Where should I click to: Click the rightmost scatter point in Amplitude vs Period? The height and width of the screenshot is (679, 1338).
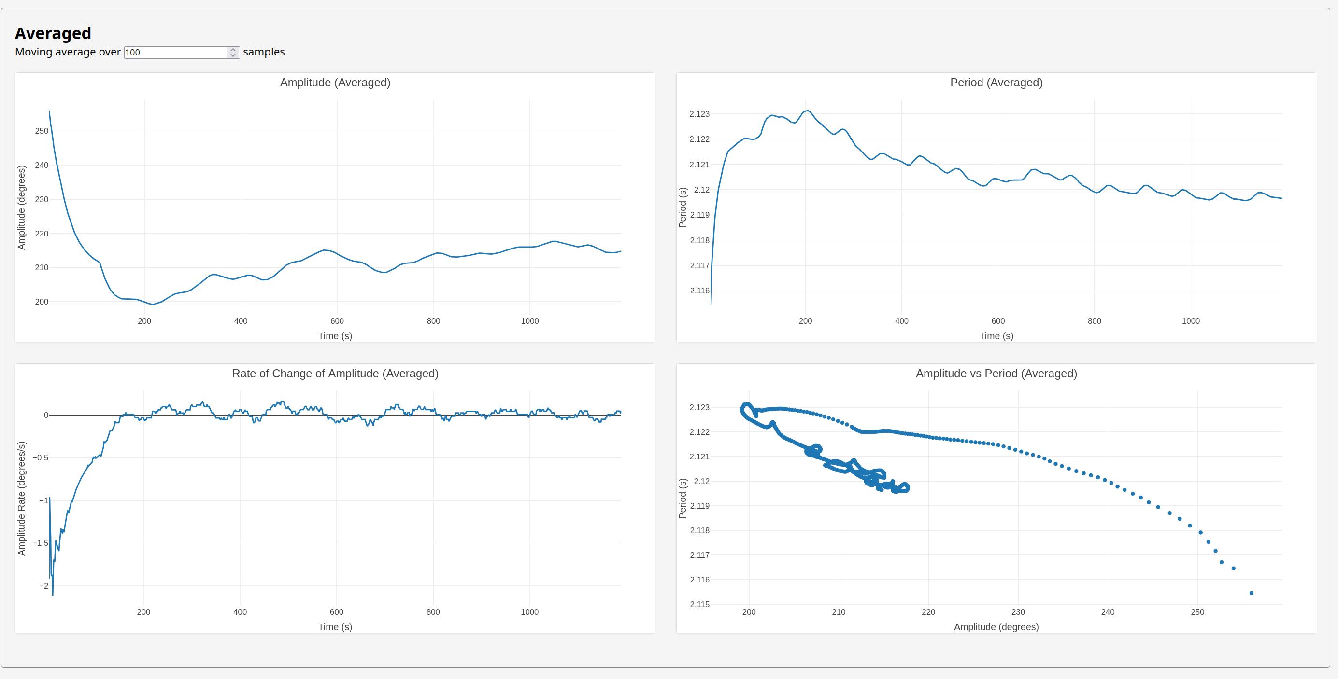pos(1251,593)
